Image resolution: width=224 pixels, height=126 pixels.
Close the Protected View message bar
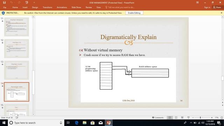click(x=222, y=13)
